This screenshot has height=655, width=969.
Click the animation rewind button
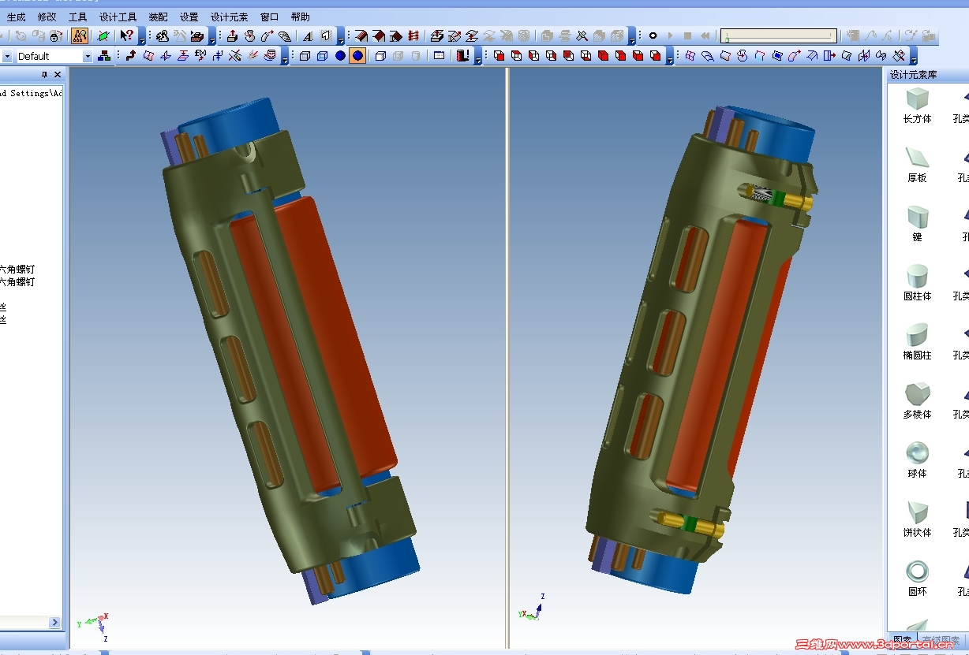click(705, 35)
